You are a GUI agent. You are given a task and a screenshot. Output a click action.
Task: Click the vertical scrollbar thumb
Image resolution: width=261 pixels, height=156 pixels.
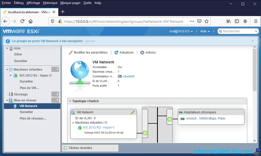255,70
